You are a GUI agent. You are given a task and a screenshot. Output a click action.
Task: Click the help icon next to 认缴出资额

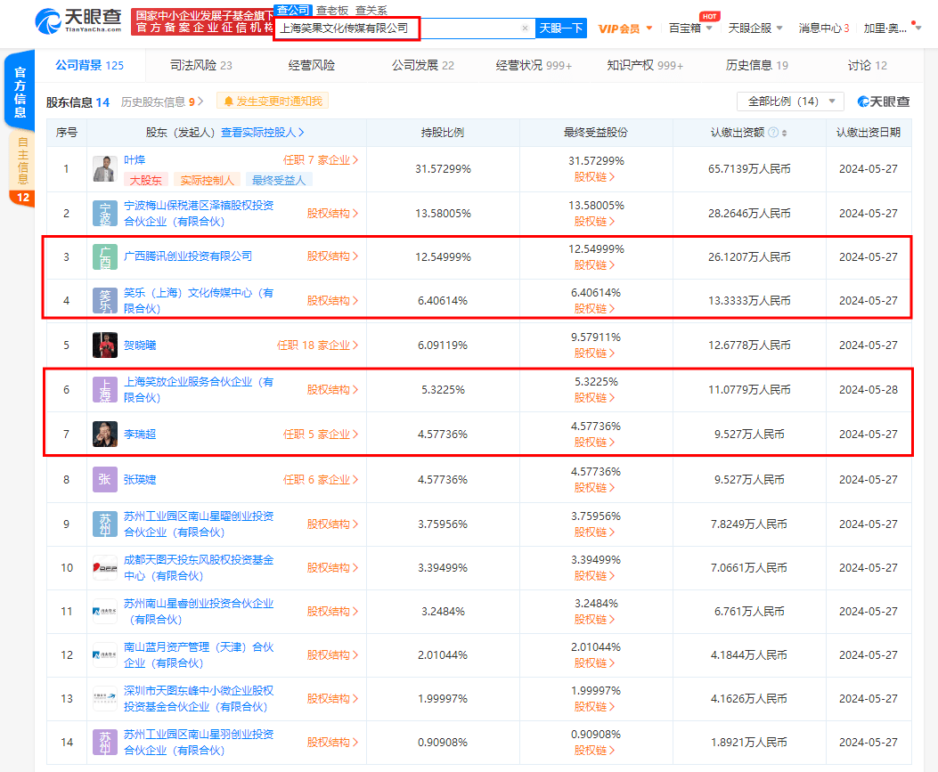pos(773,133)
